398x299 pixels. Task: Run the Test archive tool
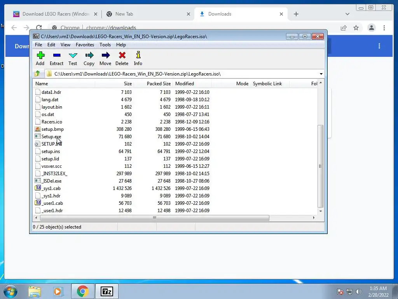73,58
